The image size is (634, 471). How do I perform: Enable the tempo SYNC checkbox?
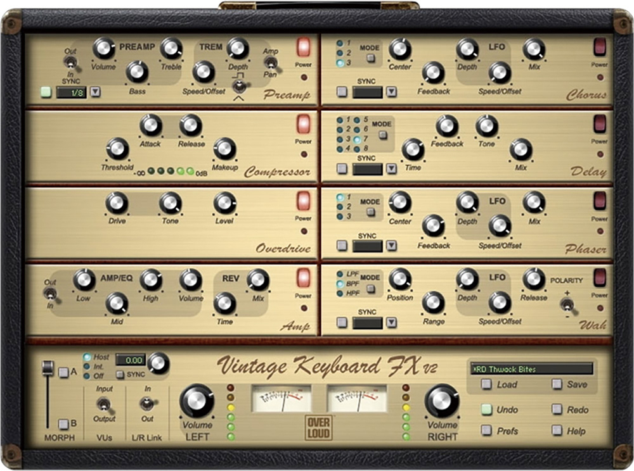point(120,375)
